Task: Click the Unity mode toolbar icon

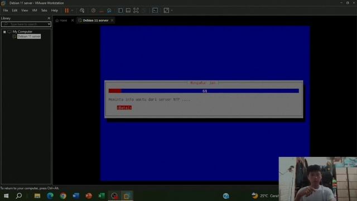Action: coord(144,11)
